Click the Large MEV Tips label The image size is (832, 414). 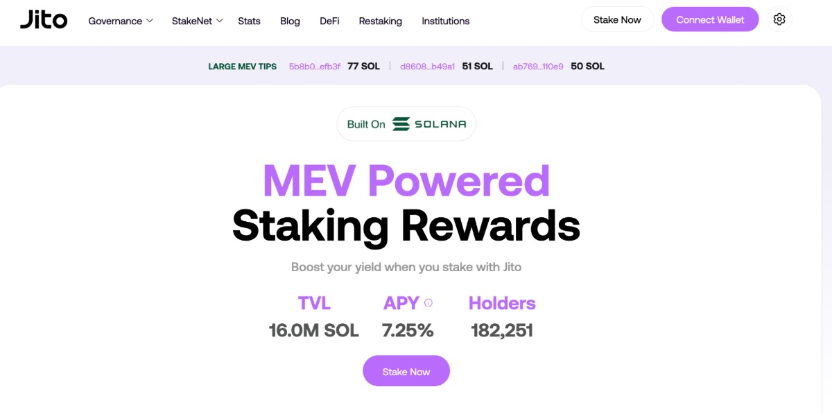click(x=243, y=67)
